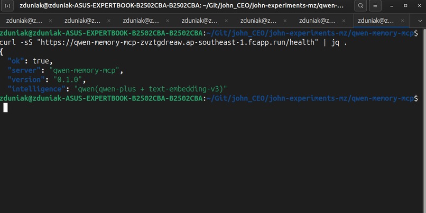Click the "qwen-memory-mcp" server value
This screenshot has width=426, height=213.
point(85,70)
